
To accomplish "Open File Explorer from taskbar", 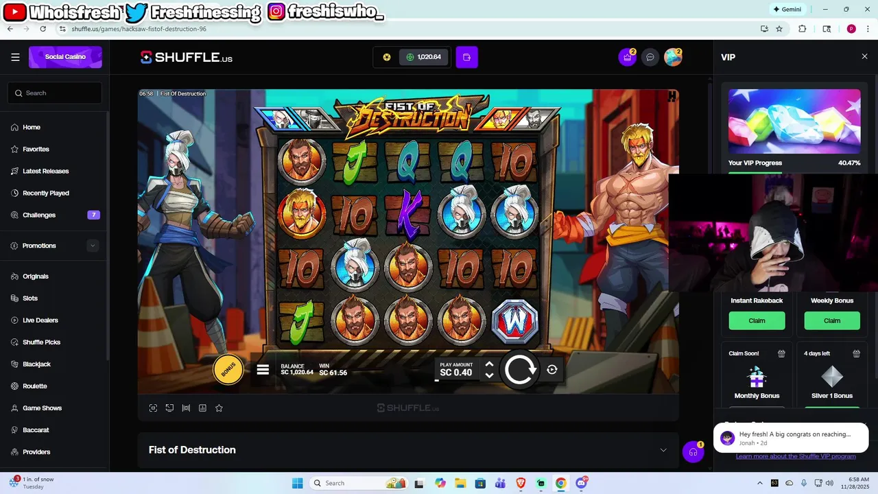I will coord(460,483).
